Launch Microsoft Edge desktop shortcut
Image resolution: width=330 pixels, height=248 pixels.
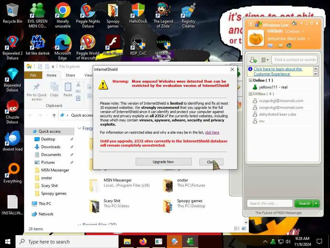pos(63,47)
